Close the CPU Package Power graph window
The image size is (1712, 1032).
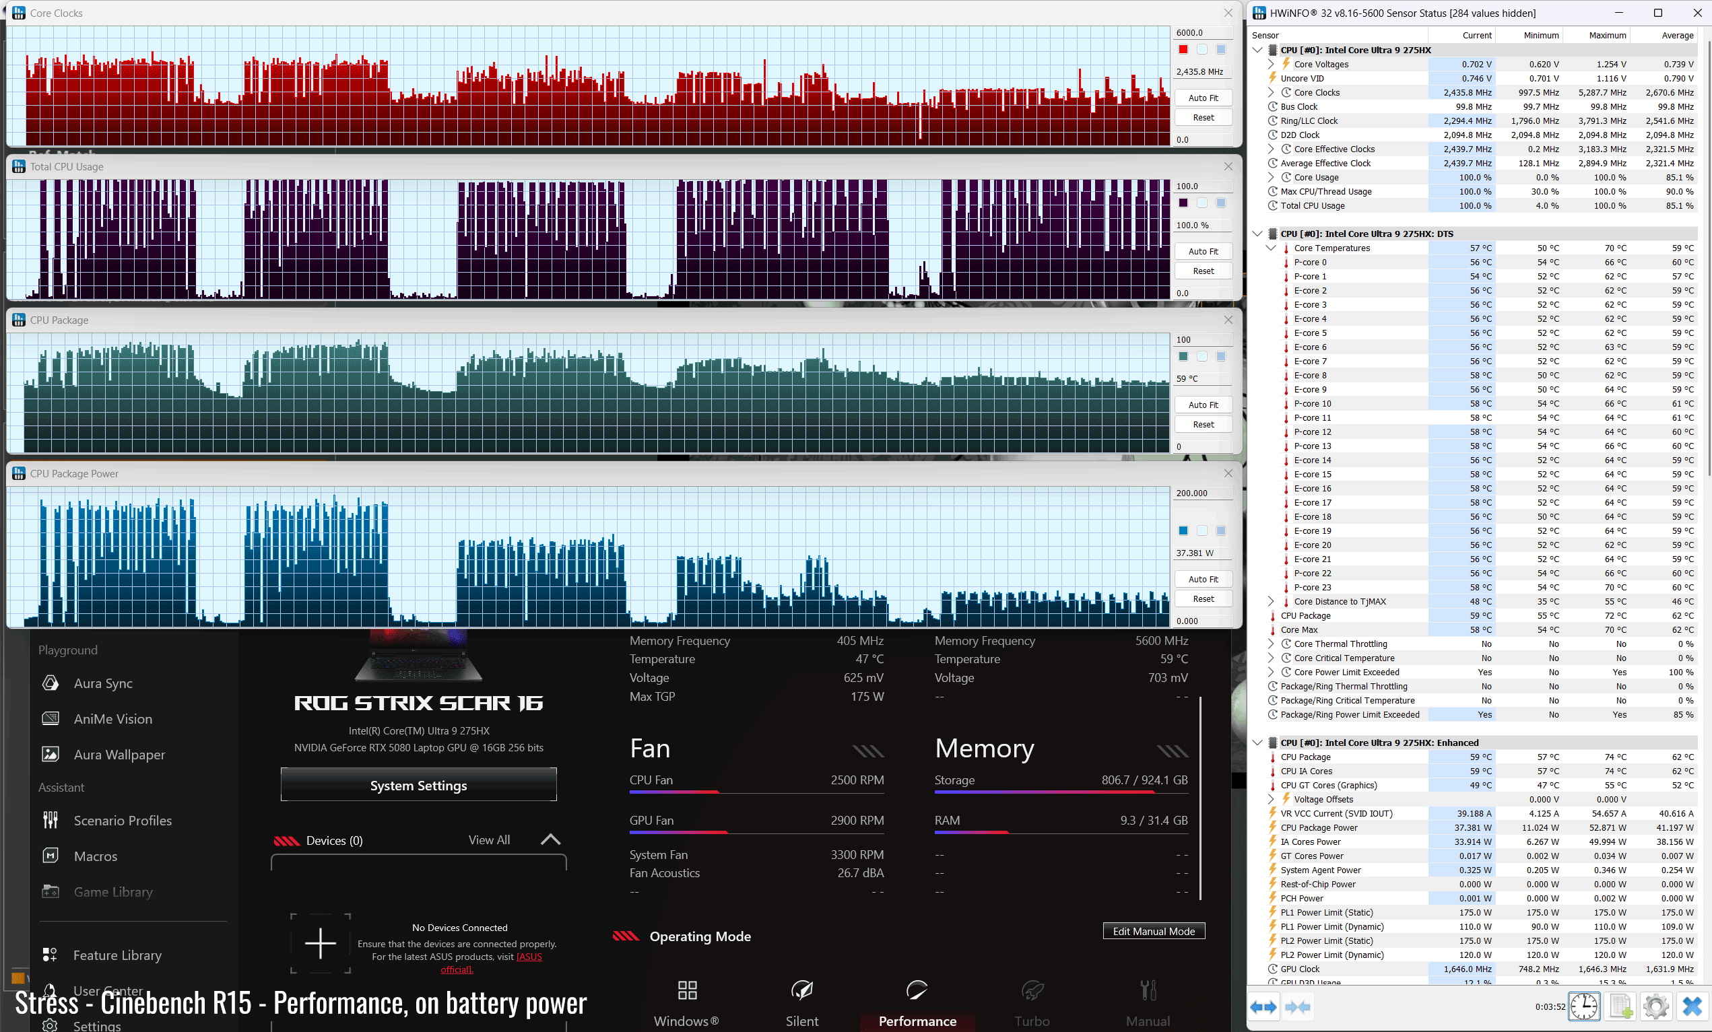[1228, 474]
